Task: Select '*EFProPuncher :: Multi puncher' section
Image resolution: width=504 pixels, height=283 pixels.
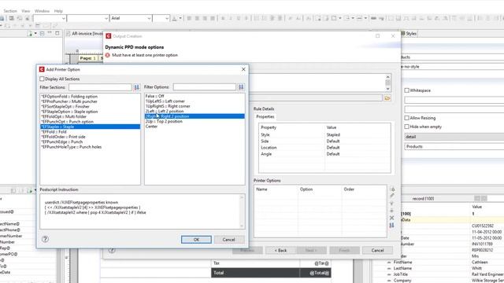Action: point(69,101)
